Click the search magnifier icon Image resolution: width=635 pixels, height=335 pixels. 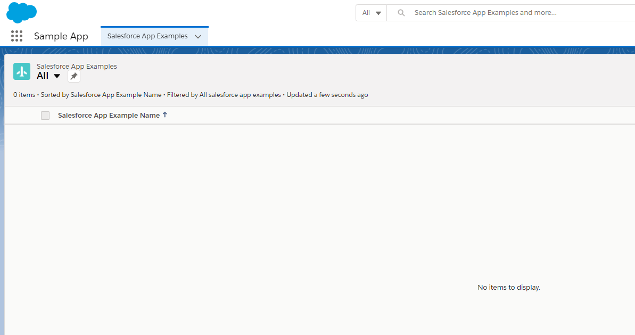coord(401,12)
